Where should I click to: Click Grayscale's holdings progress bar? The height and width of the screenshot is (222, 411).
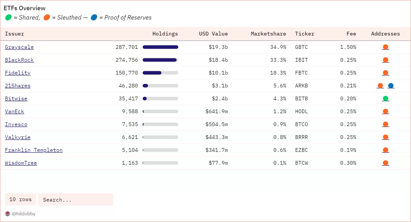[160, 47]
